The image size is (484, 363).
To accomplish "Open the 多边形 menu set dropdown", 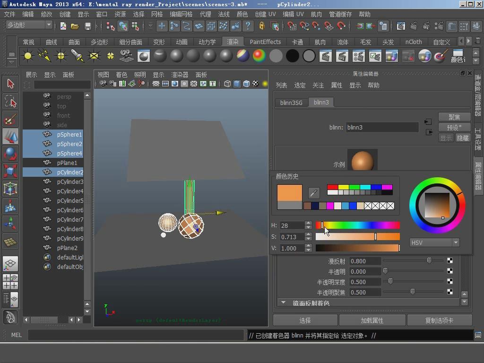I will (x=29, y=25).
